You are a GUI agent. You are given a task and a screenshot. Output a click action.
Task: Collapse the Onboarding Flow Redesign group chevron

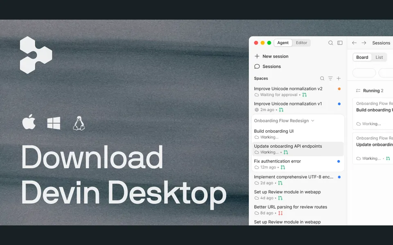(312, 121)
